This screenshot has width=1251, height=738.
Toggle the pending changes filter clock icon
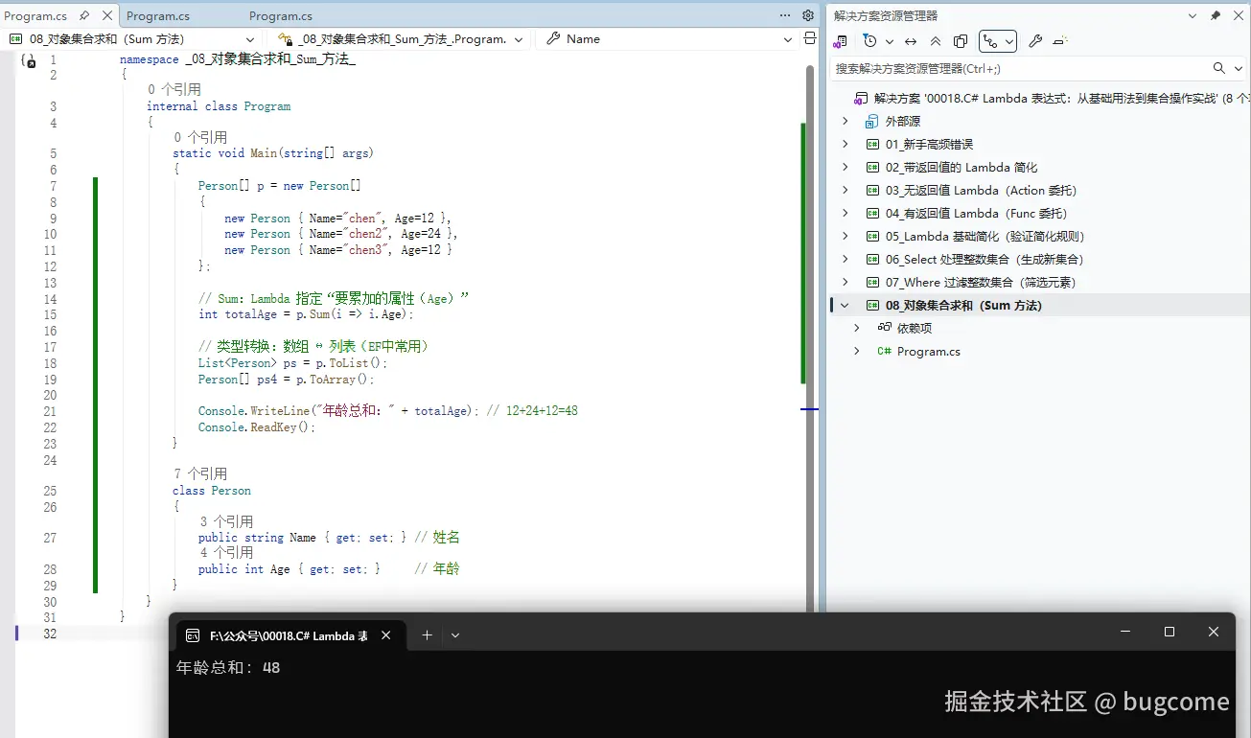pyautogui.click(x=869, y=41)
